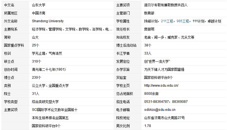The image size is (227, 130).
Task: Select the left column text 国家级科研平台8个
Action: coord(46,126)
